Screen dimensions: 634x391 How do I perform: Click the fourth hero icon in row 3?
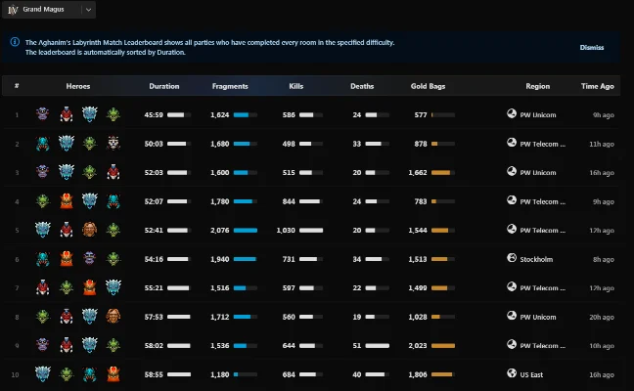coord(113,172)
